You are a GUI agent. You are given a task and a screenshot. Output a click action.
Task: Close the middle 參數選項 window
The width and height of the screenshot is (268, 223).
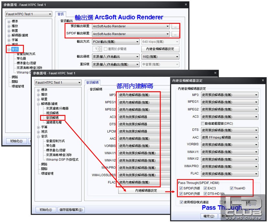tap(215, 73)
